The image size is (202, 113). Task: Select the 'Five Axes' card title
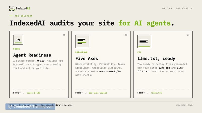tap(87, 59)
